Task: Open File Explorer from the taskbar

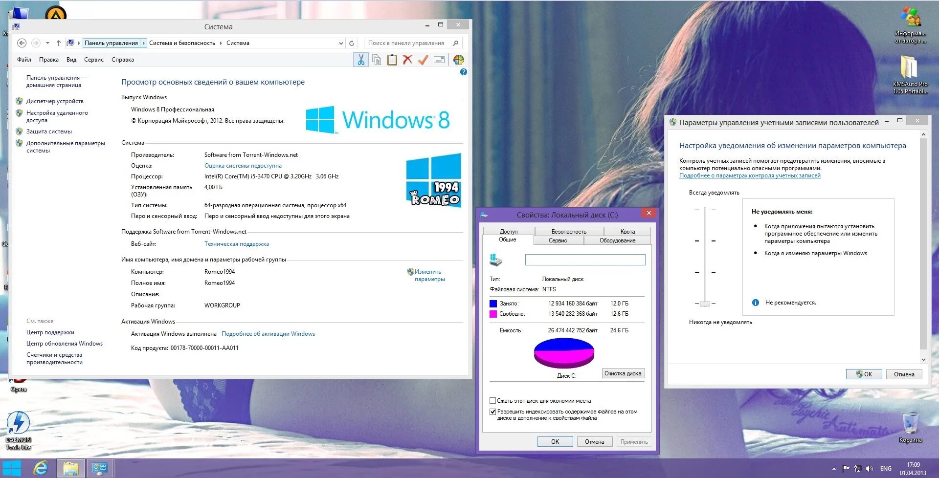Action: (x=71, y=468)
